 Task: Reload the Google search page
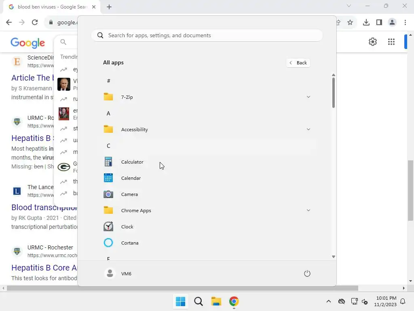[x=35, y=22]
